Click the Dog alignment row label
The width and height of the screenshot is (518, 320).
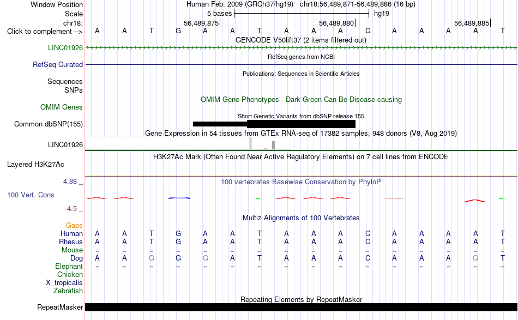tap(76, 258)
